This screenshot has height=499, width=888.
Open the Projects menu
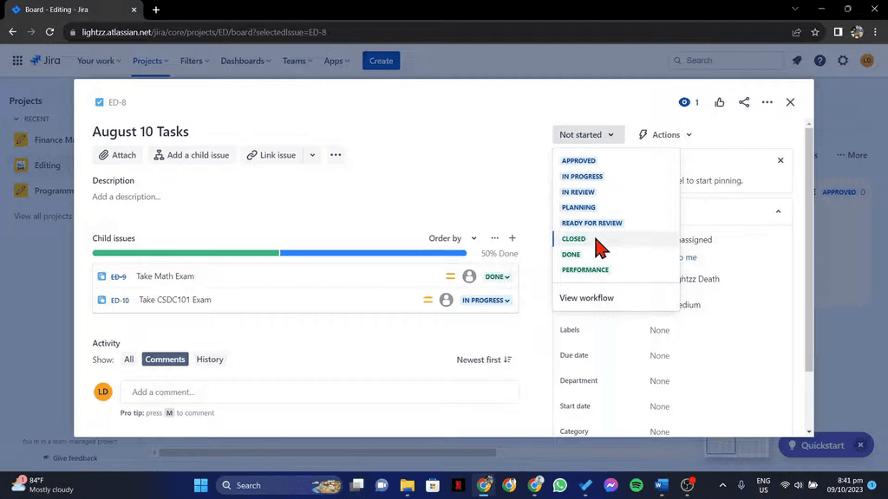coord(149,61)
